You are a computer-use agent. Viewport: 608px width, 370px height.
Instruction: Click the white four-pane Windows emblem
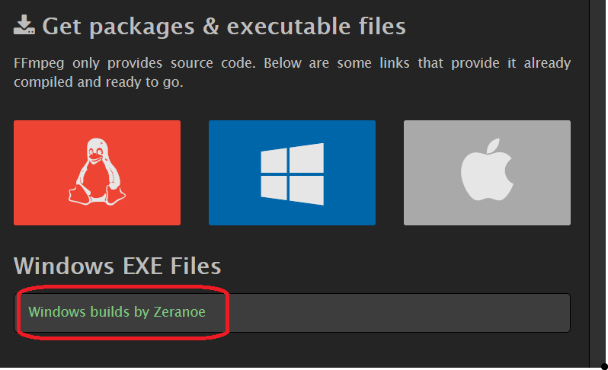click(x=292, y=174)
